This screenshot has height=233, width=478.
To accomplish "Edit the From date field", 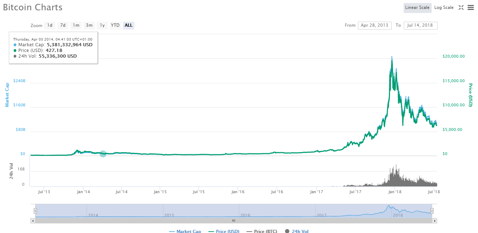I will coord(375,25).
